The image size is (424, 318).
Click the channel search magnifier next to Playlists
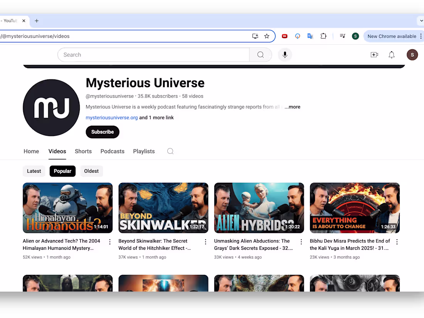[170, 151]
